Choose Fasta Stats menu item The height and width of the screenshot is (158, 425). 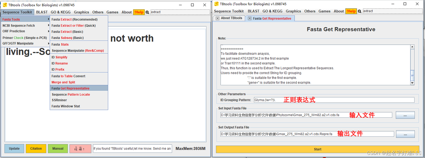tap(79, 45)
